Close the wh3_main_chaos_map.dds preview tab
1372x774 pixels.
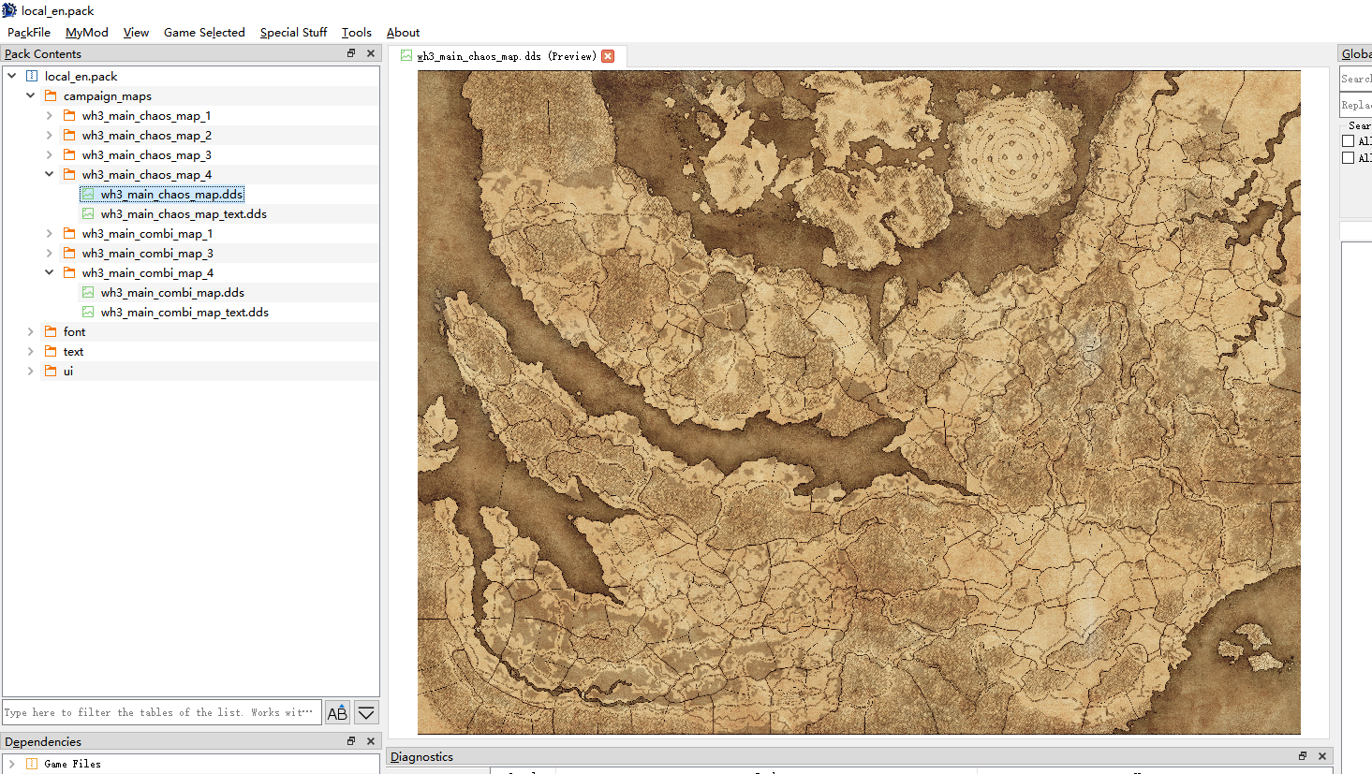click(x=608, y=56)
